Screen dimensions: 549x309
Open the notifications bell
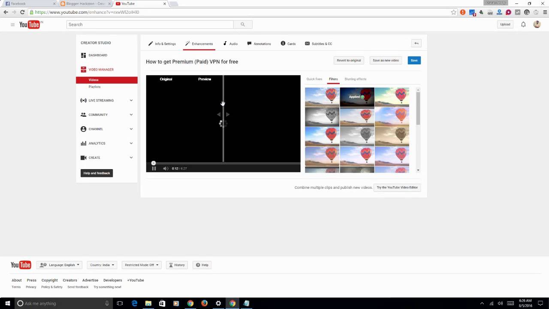[x=523, y=24]
